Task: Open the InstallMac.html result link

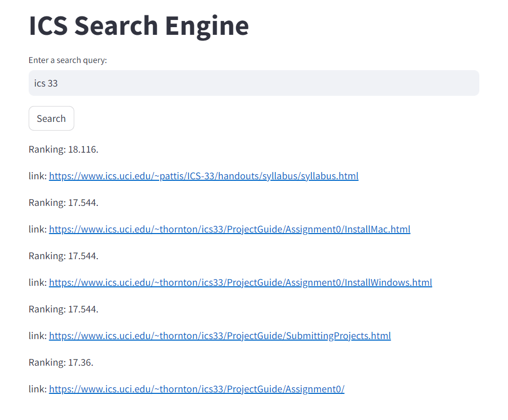Action: (x=229, y=229)
